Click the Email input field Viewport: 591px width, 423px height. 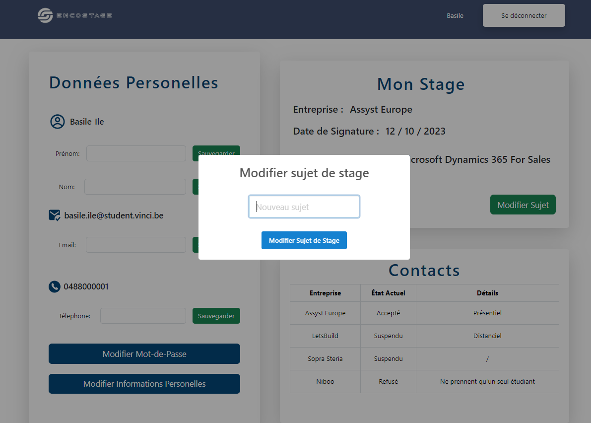pos(136,245)
